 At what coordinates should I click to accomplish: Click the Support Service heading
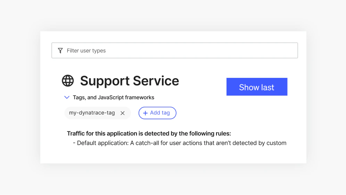point(130,81)
